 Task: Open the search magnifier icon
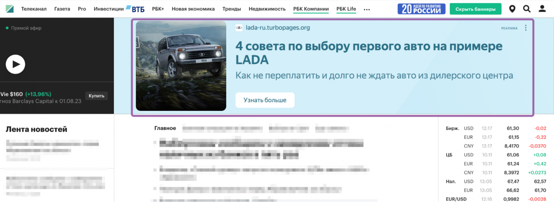pyautogui.click(x=527, y=9)
